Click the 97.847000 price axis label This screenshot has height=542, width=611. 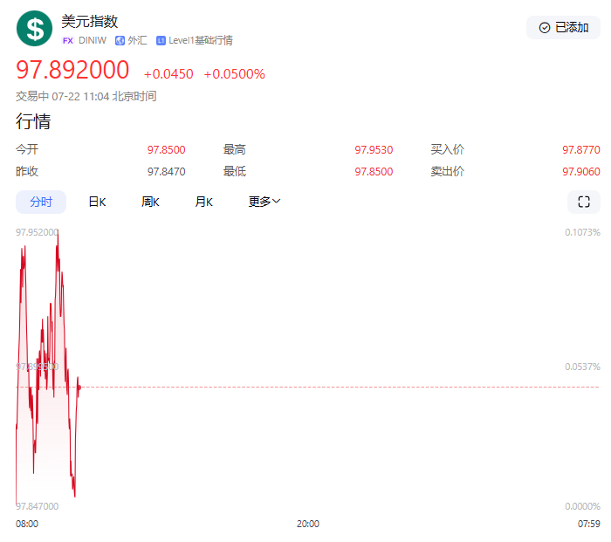pos(37,506)
